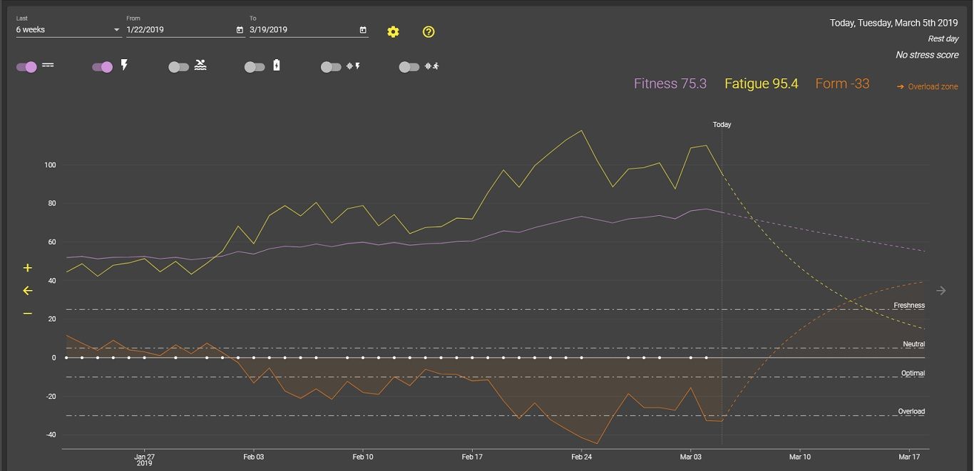This screenshot has height=471, width=974.
Task: Click the yellow plus zoom-in icon
Action: pyautogui.click(x=28, y=268)
